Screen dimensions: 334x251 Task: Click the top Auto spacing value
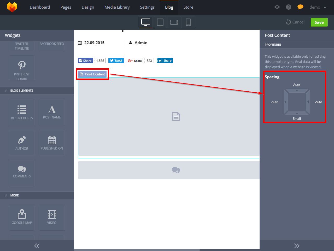pyautogui.click(x=297, y=85)
